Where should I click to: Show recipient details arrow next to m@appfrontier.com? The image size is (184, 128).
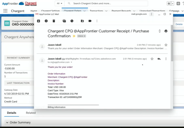click(x=71, y=62)
